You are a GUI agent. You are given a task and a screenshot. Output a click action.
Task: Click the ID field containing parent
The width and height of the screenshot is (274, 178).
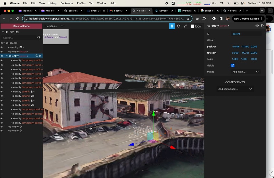pos(246,34)
